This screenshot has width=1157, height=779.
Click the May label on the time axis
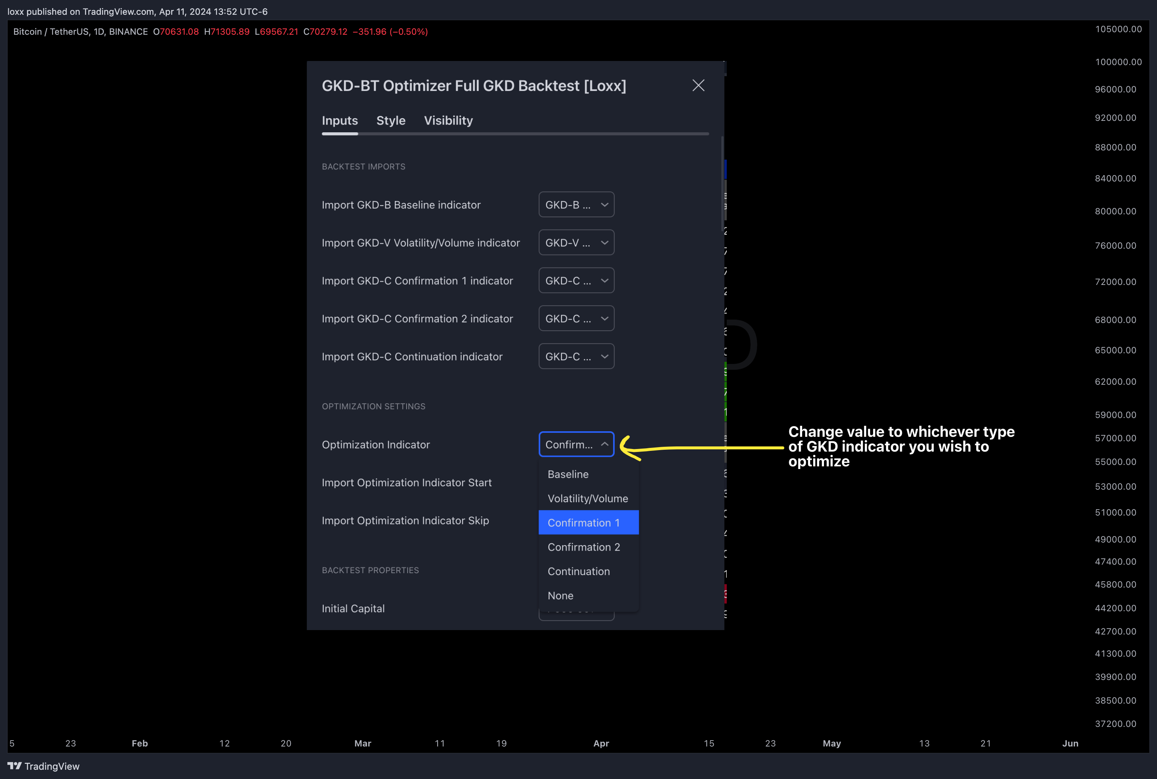point(831,743)
